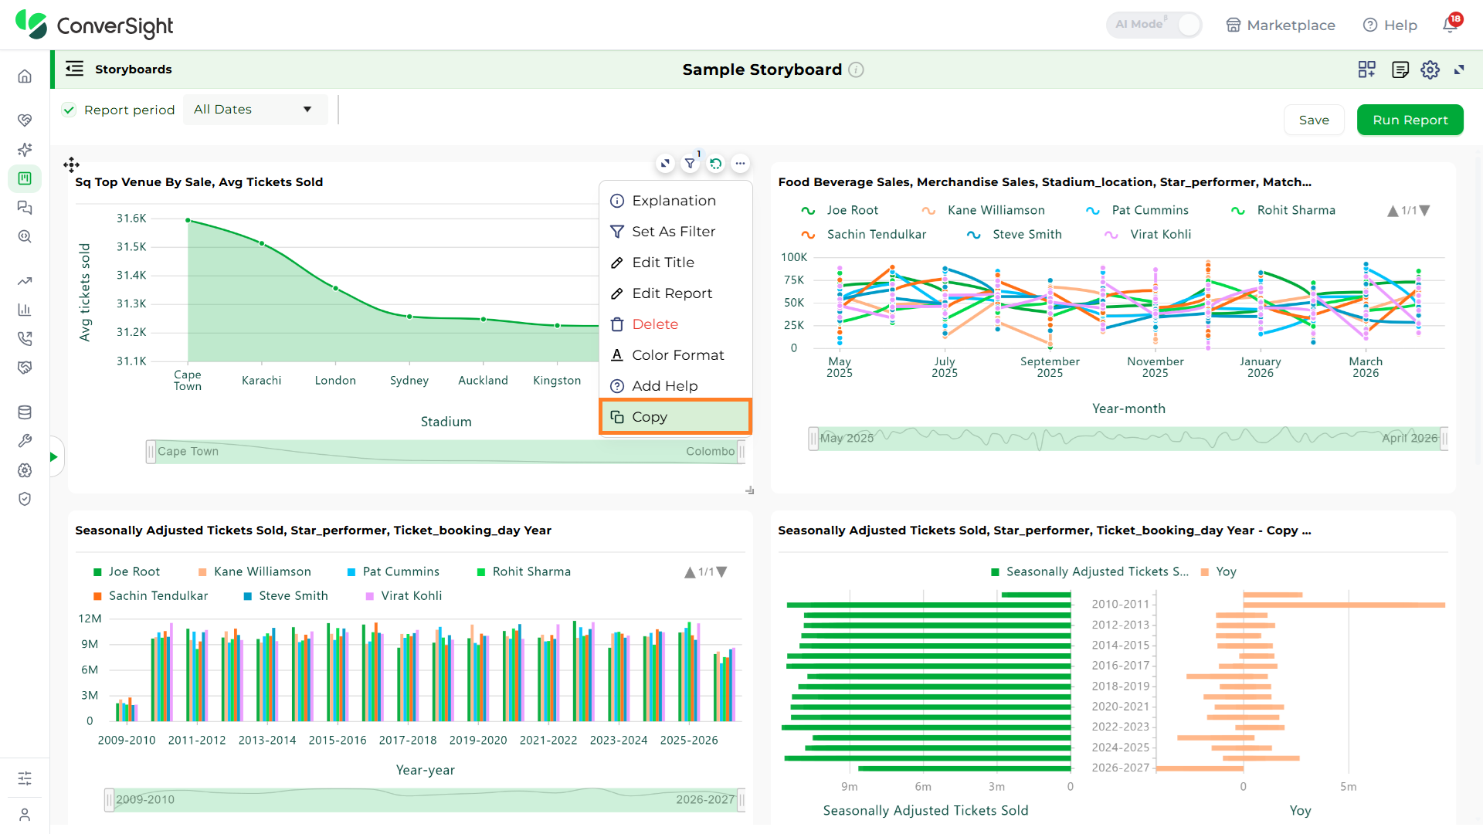The image size is (1483, 834).
Task: Click the Save button
Action: coord(1314,120)
